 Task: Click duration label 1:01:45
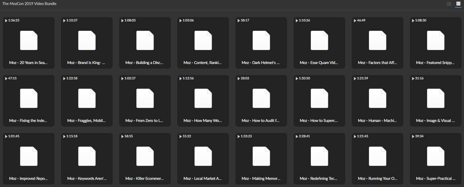tap(14, 136)
